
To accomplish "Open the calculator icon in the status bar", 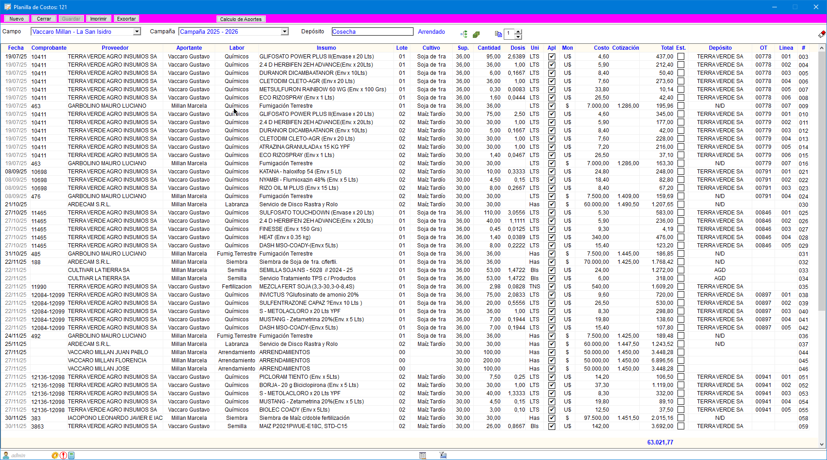I will coord(72,455).
